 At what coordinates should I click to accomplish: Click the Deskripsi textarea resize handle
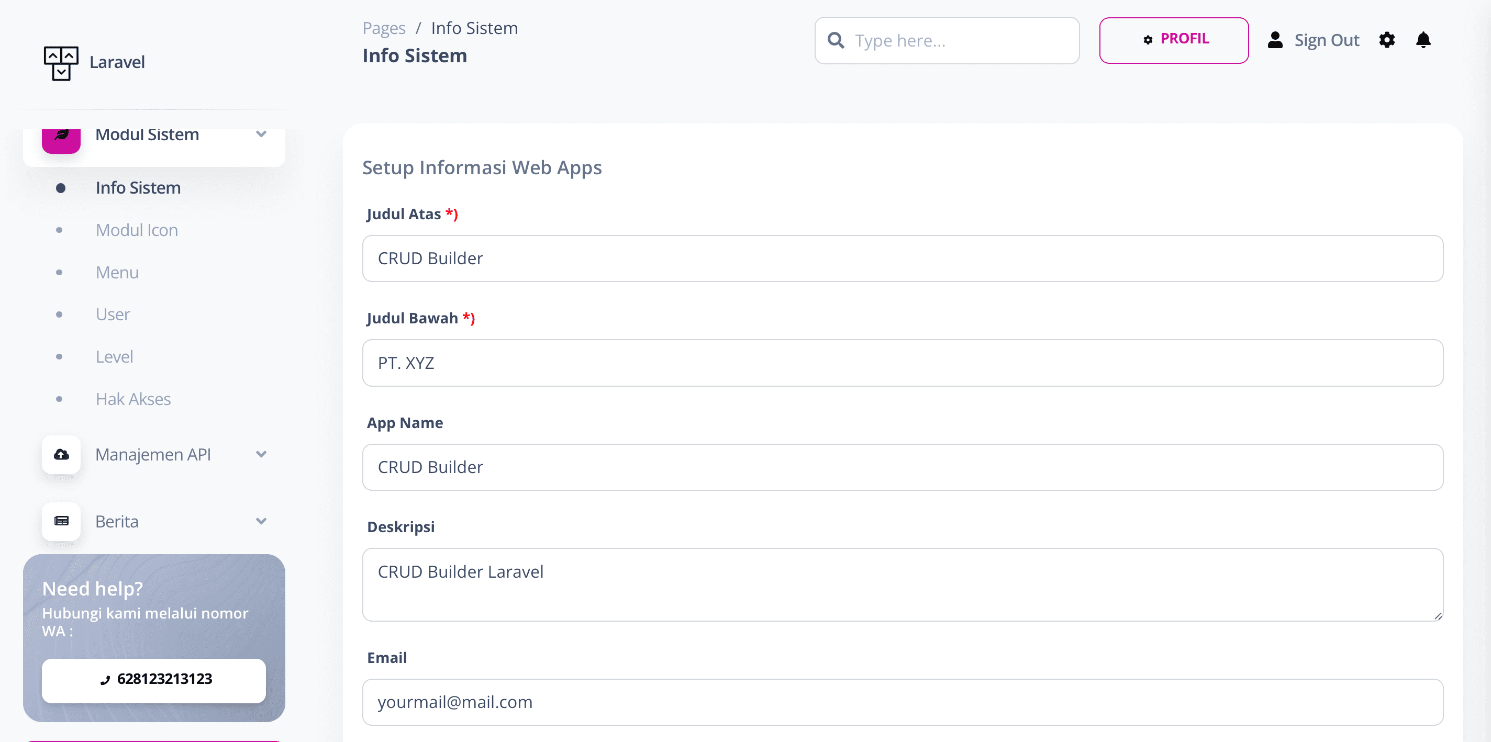(1437, 616)
